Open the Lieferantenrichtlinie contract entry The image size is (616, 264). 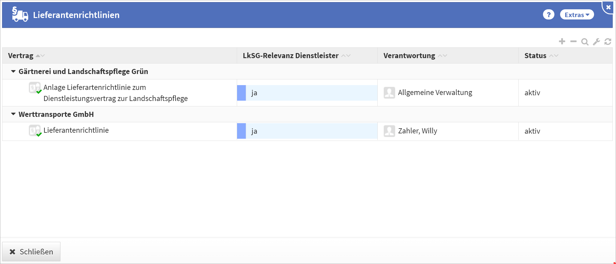pyautogui.click(x=76, y=130)
